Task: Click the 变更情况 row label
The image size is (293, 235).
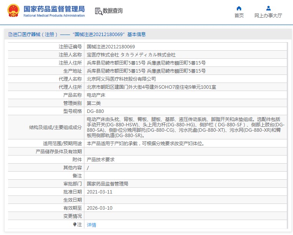Action: [72, 216]
